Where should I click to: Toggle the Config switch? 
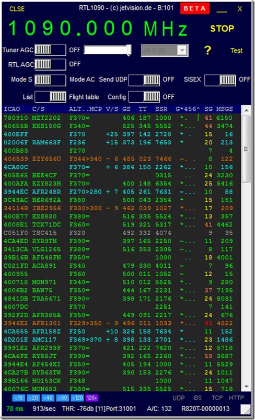[x=144, y=97]
